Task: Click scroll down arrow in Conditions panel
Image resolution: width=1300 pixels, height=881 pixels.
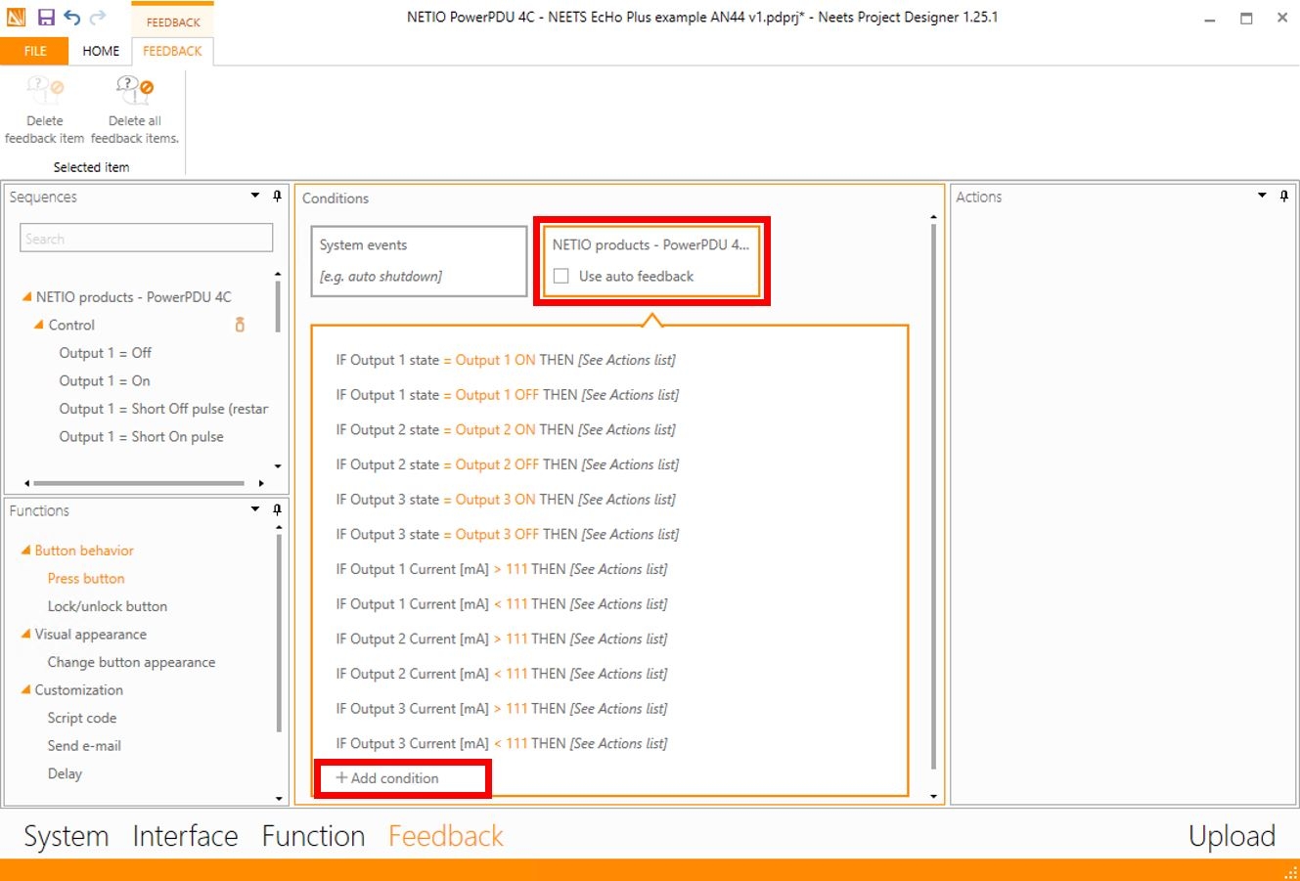Action: [x=934, y=797]
